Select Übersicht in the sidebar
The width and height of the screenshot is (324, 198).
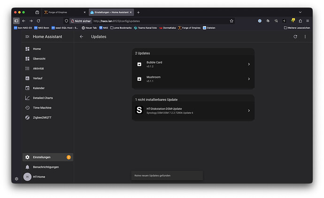[39, 59]
